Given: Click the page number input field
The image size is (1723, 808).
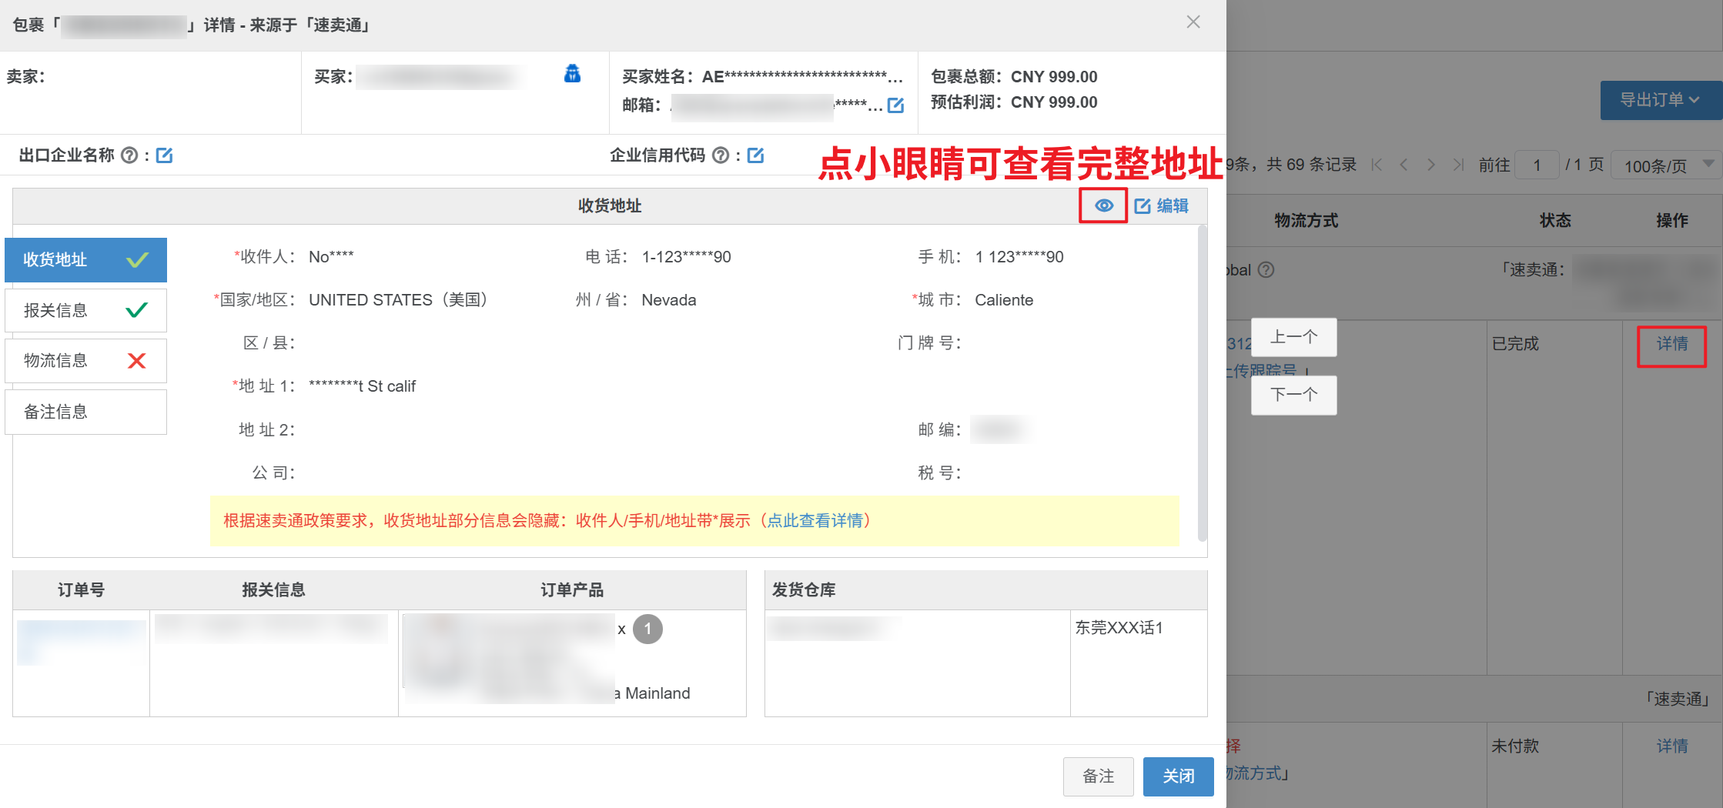Looking at the screenshot, I should pos(1536,165).
